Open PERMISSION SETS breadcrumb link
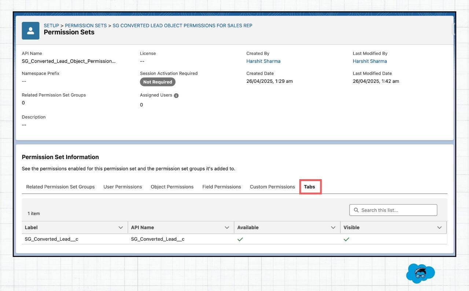Image resolution: width=469 pixels, height=291 pixels. click(86, 26)
